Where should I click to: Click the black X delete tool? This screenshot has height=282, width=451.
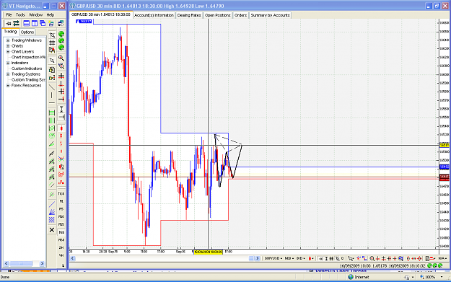point(52,229)
